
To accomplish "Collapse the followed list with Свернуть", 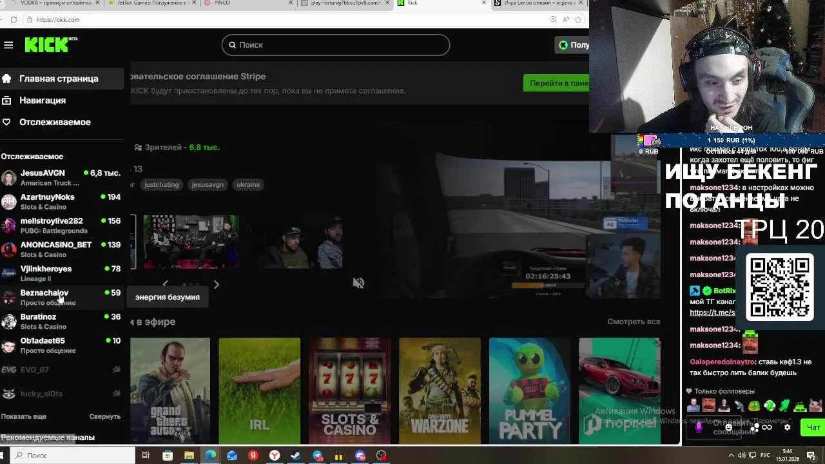I will point(104,416).
